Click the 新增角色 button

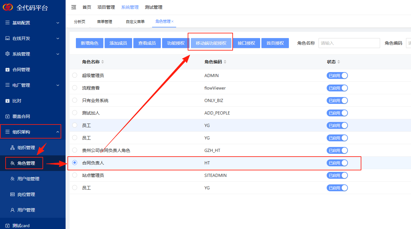click(90, 43)
